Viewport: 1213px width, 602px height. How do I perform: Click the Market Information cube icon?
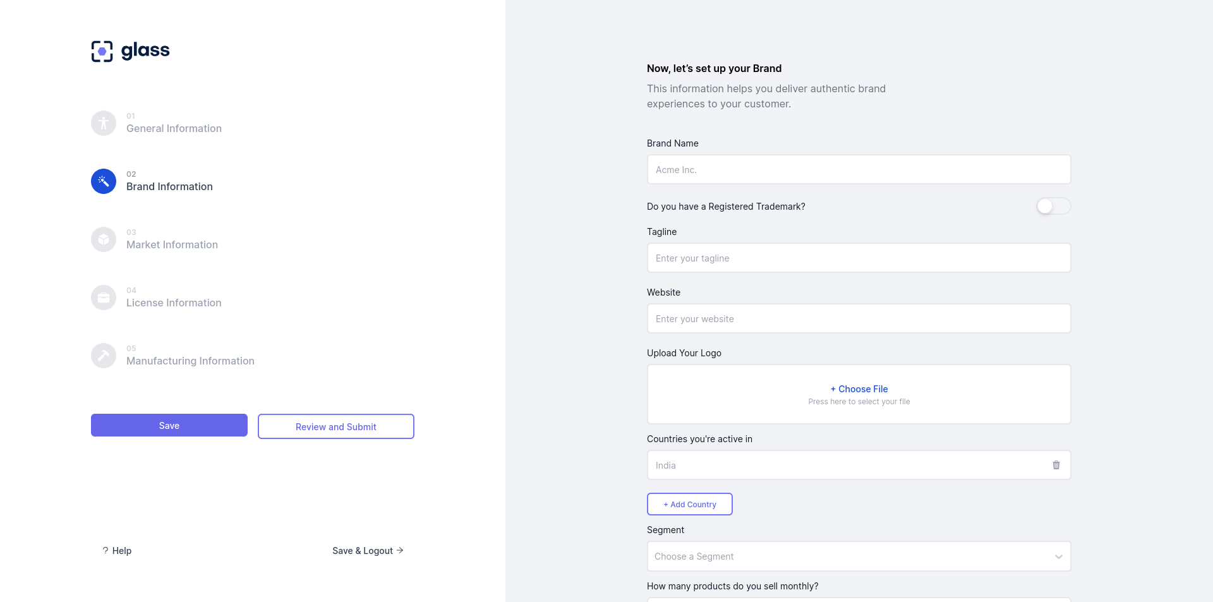104,239
